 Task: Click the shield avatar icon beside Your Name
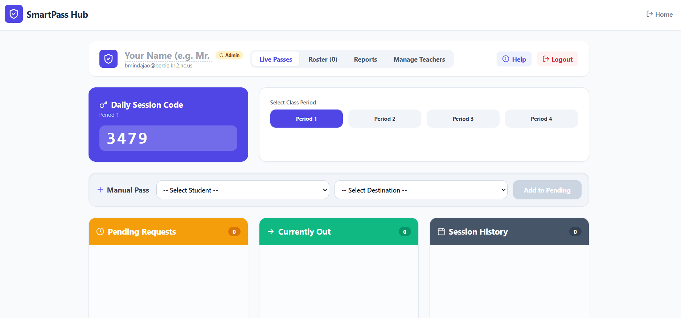pos(108,59)
